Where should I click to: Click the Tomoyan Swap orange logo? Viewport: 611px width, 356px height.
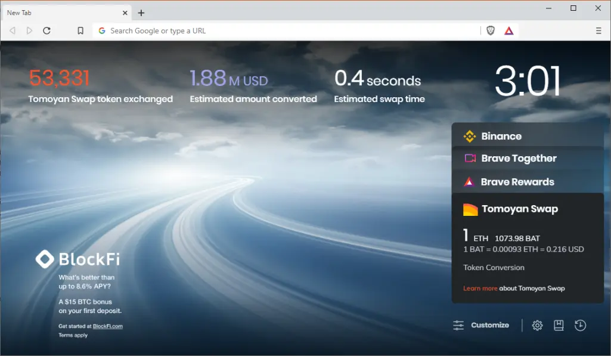[x=470, y=209]
